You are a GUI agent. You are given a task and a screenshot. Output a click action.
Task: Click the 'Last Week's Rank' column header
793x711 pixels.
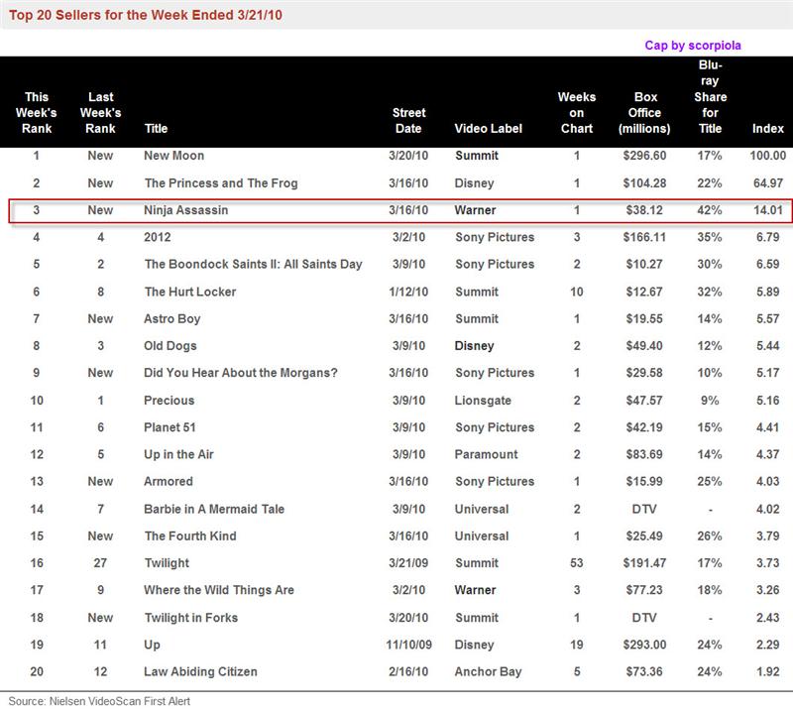(x=101, y=112)
